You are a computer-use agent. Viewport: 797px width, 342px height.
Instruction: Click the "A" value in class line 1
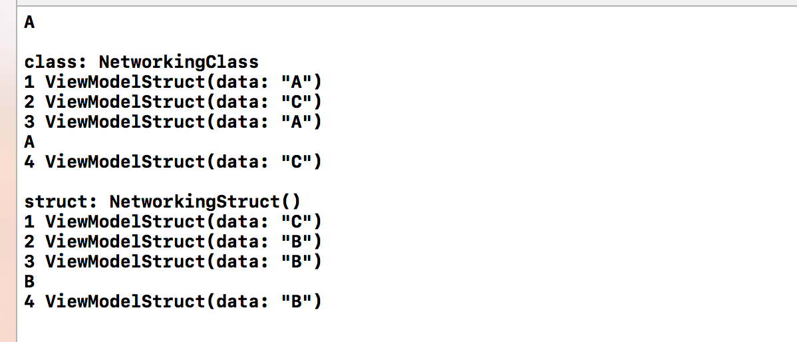coord(295,83)
